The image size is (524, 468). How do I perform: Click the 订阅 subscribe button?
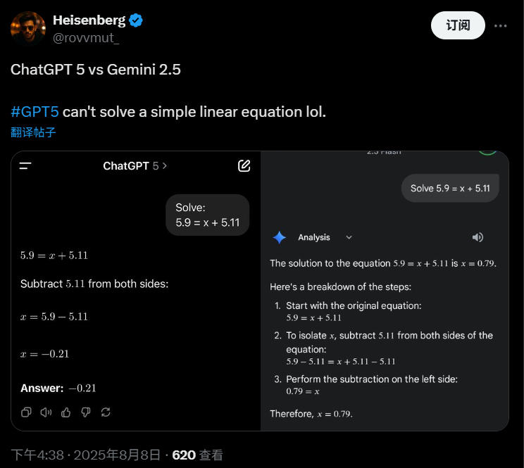pyautogui.click(x=458, y=25)
